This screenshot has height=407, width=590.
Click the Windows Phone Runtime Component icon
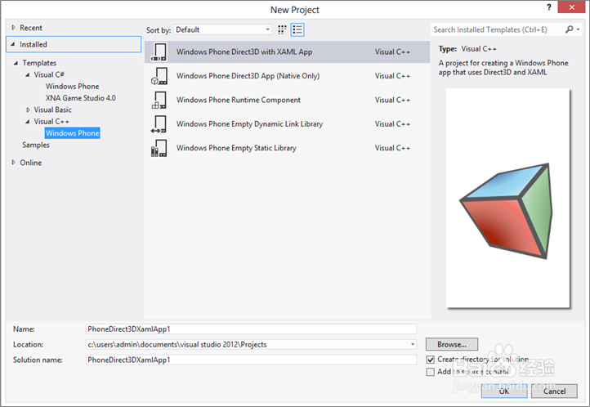pos(159,100)
